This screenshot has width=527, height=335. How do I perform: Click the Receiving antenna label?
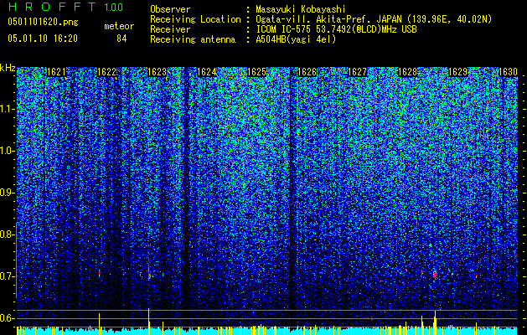click(x=193, y=39)
